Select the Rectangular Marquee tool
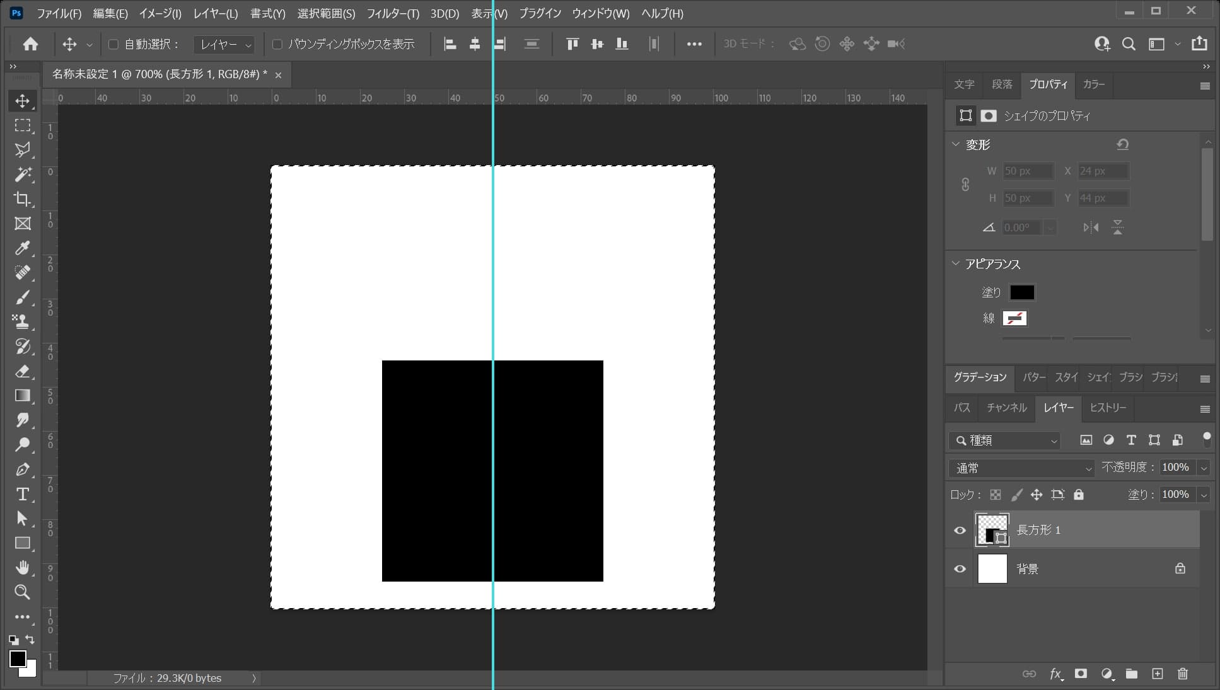This screenshot has width=1220, height=690. (23, 125)
